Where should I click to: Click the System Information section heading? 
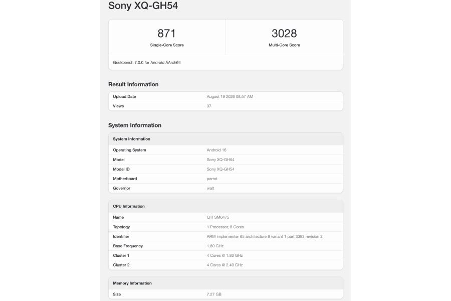point(135,125)
